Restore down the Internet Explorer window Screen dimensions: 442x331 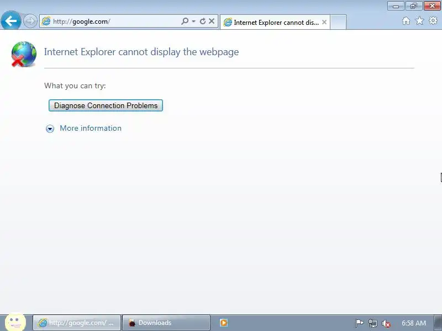tap(413, 6)
